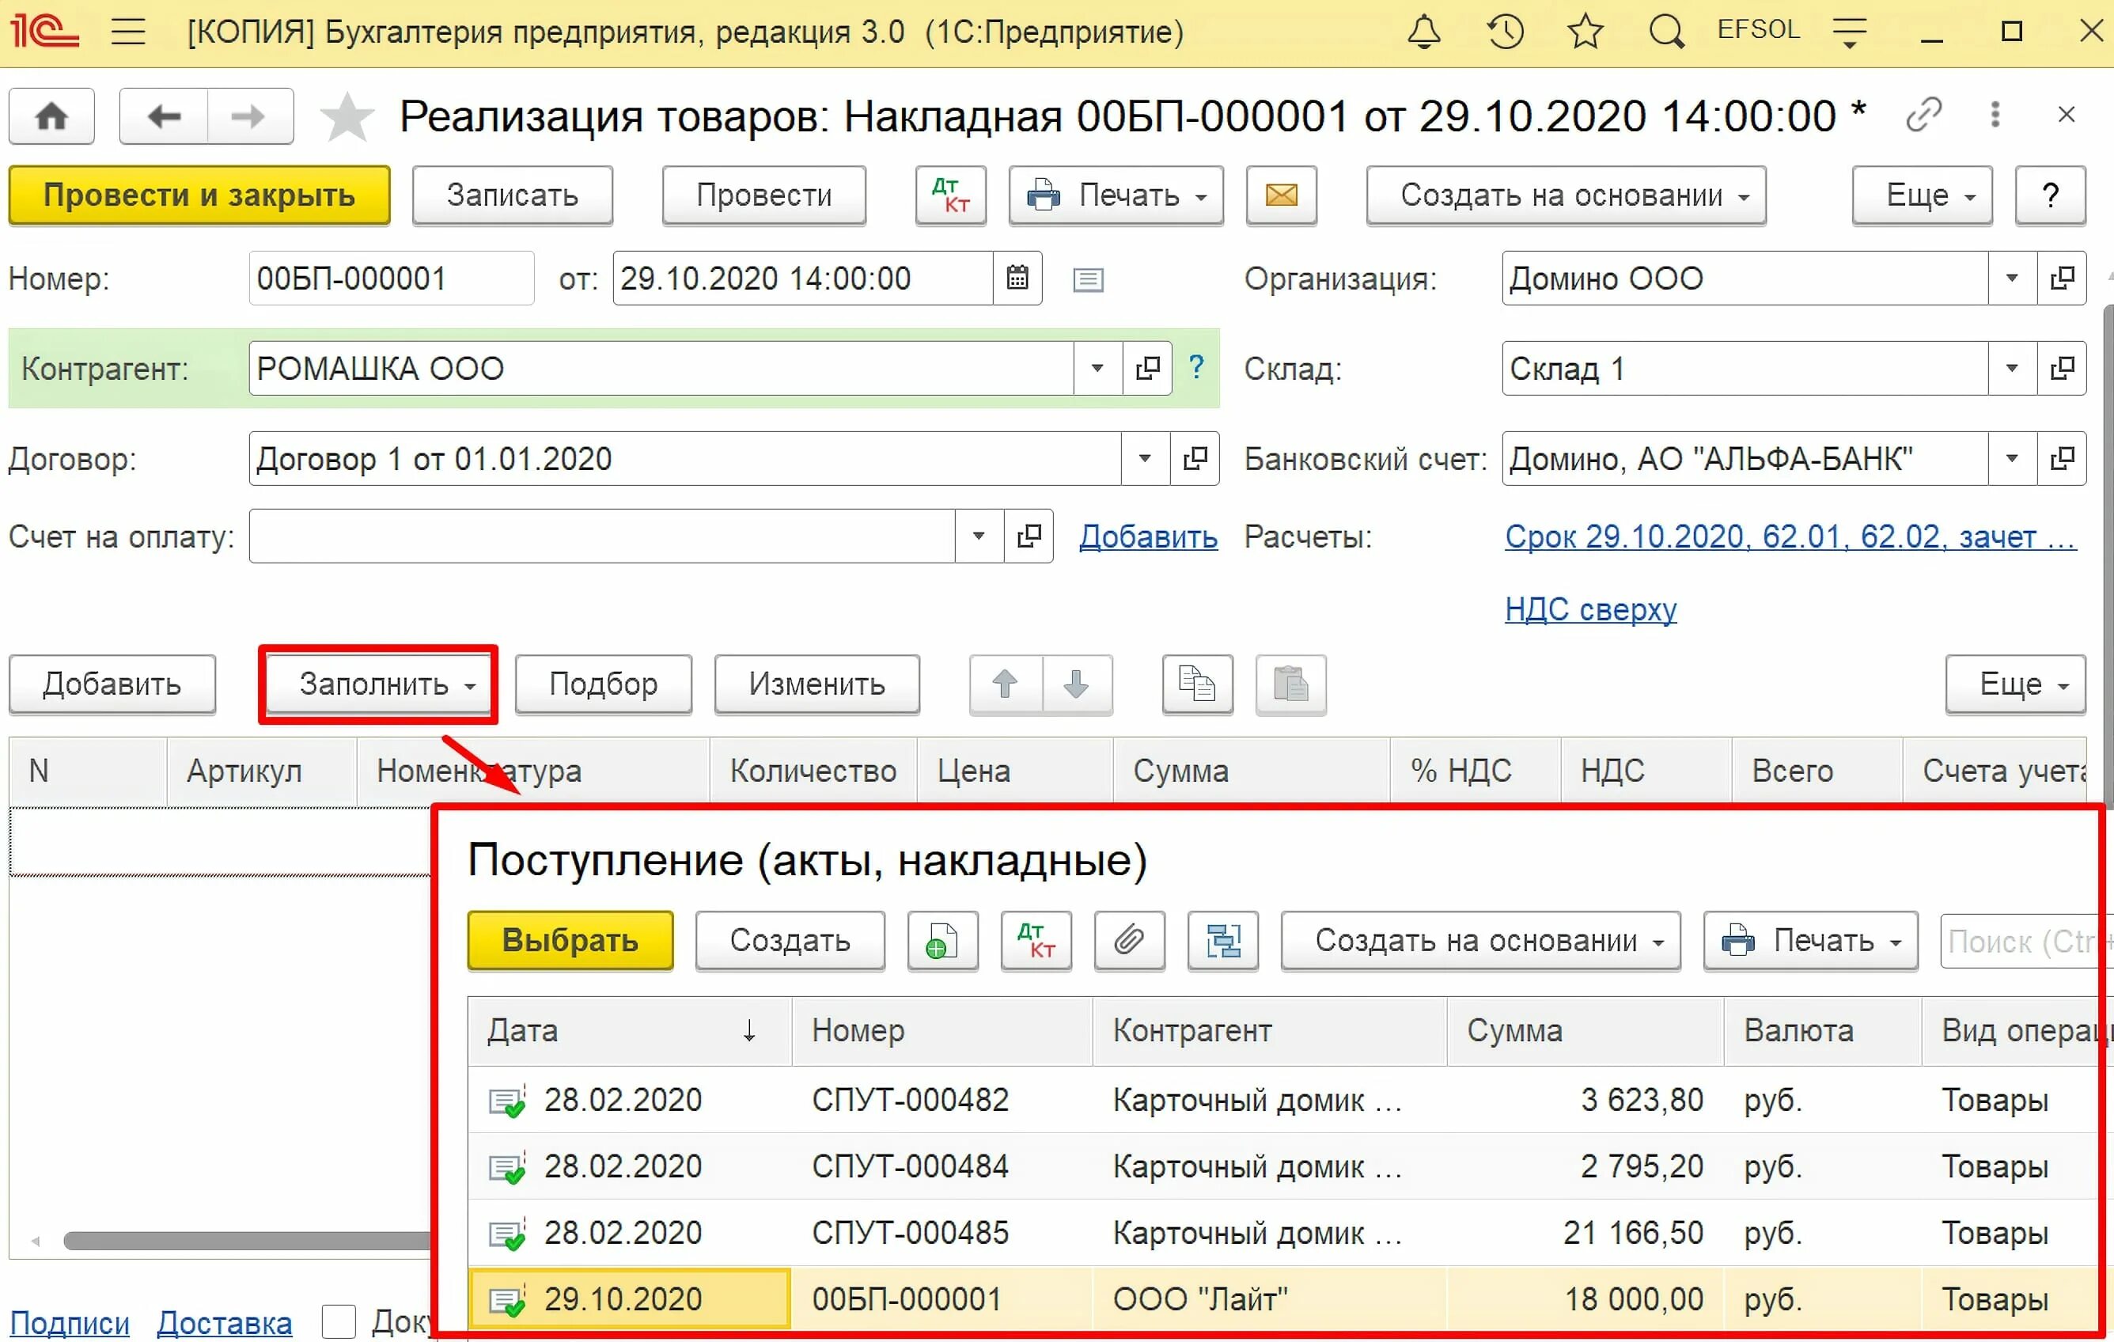2114x1342 pixels.
Task: Open related documents structure icon
Action: 1223,941
